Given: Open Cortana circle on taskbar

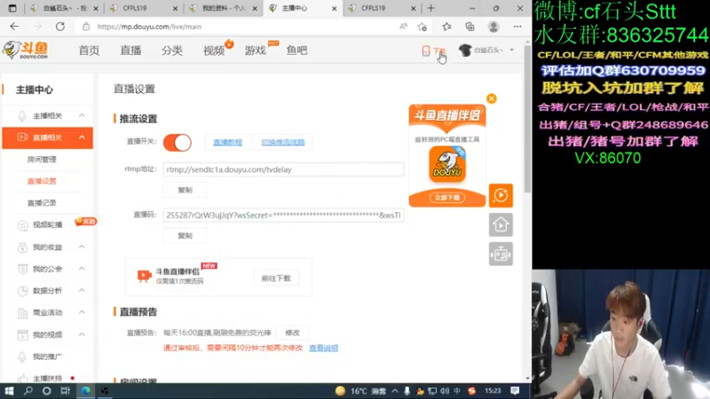Looking at the screenshot, I should [x=47, y=391].
